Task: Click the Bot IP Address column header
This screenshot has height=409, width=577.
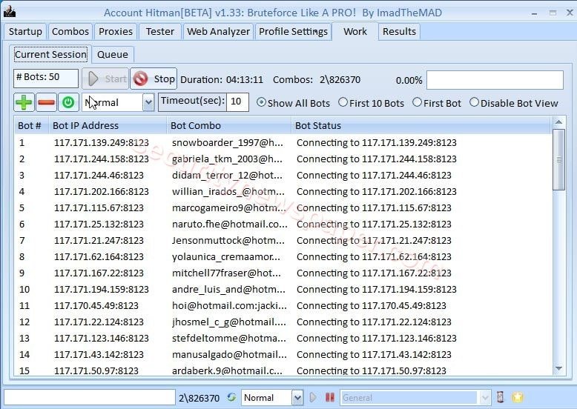Action: (x=108, y=126)
